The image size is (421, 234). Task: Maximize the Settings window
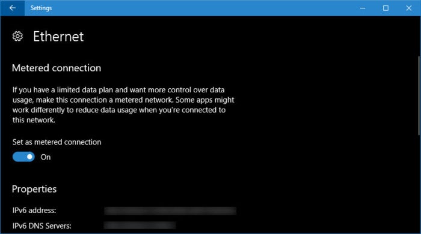coord(386,8)
